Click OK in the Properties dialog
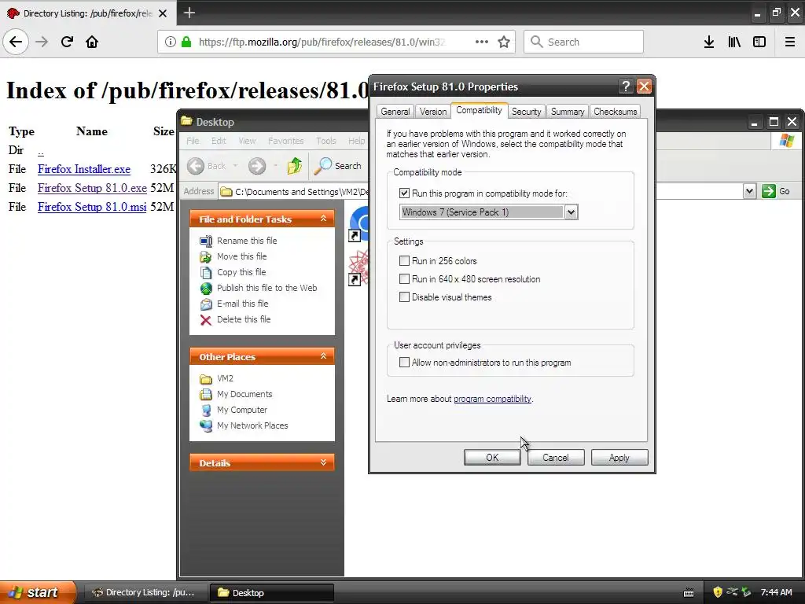 pyautogui.click(x=492, y=457)
